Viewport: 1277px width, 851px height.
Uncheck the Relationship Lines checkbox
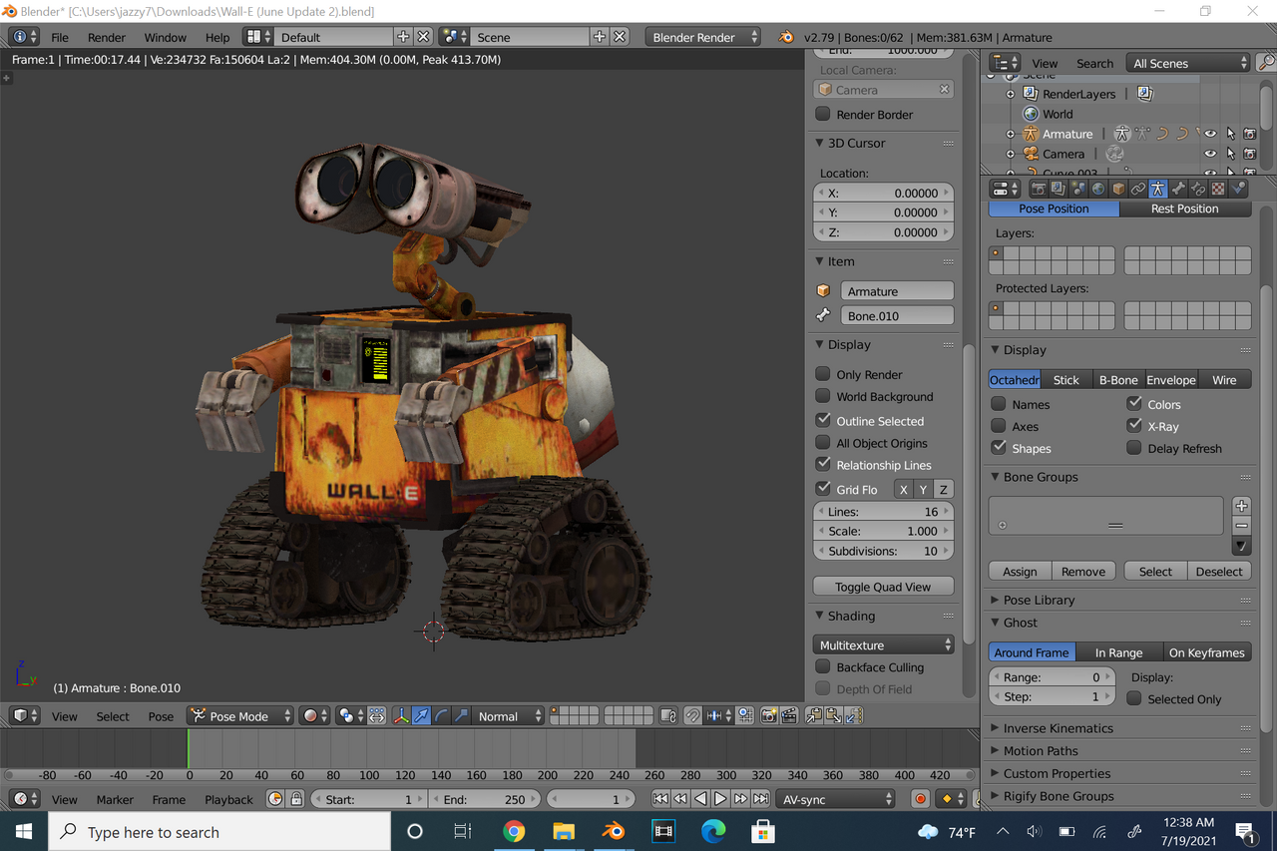(823, 464)
